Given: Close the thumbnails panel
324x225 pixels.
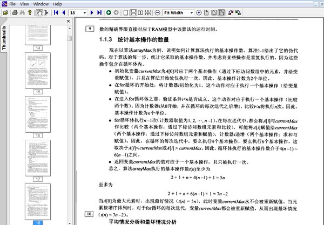Looking at the screenshot, I should tap(69, 21).
